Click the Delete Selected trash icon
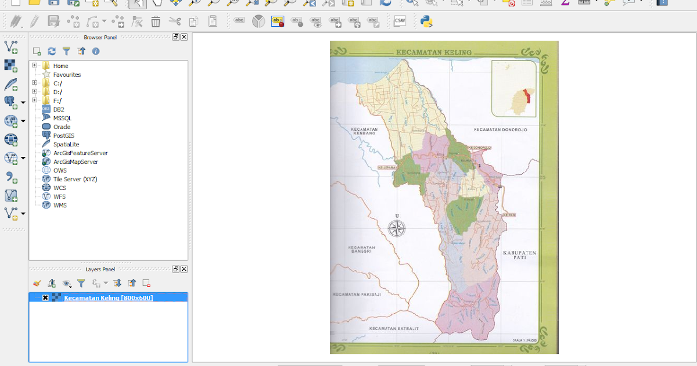Image resolution: width=697 pixels, height=366 pixels. coord(155,21)
